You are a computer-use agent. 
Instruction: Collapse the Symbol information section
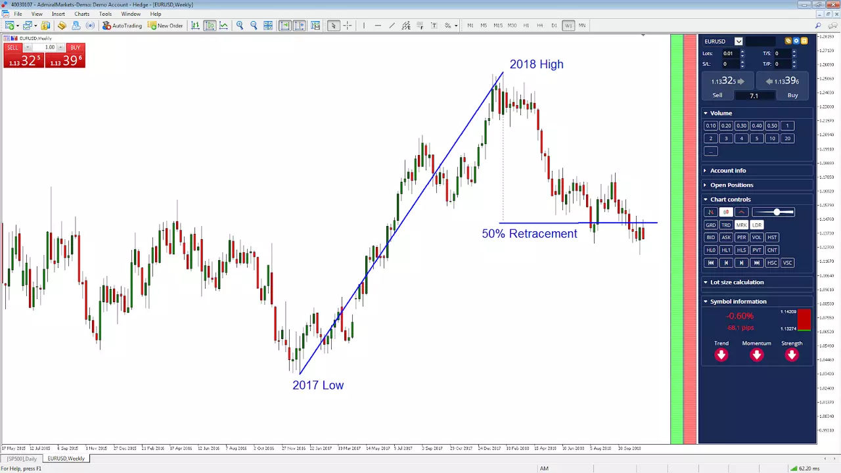click(x=706, y=302)
